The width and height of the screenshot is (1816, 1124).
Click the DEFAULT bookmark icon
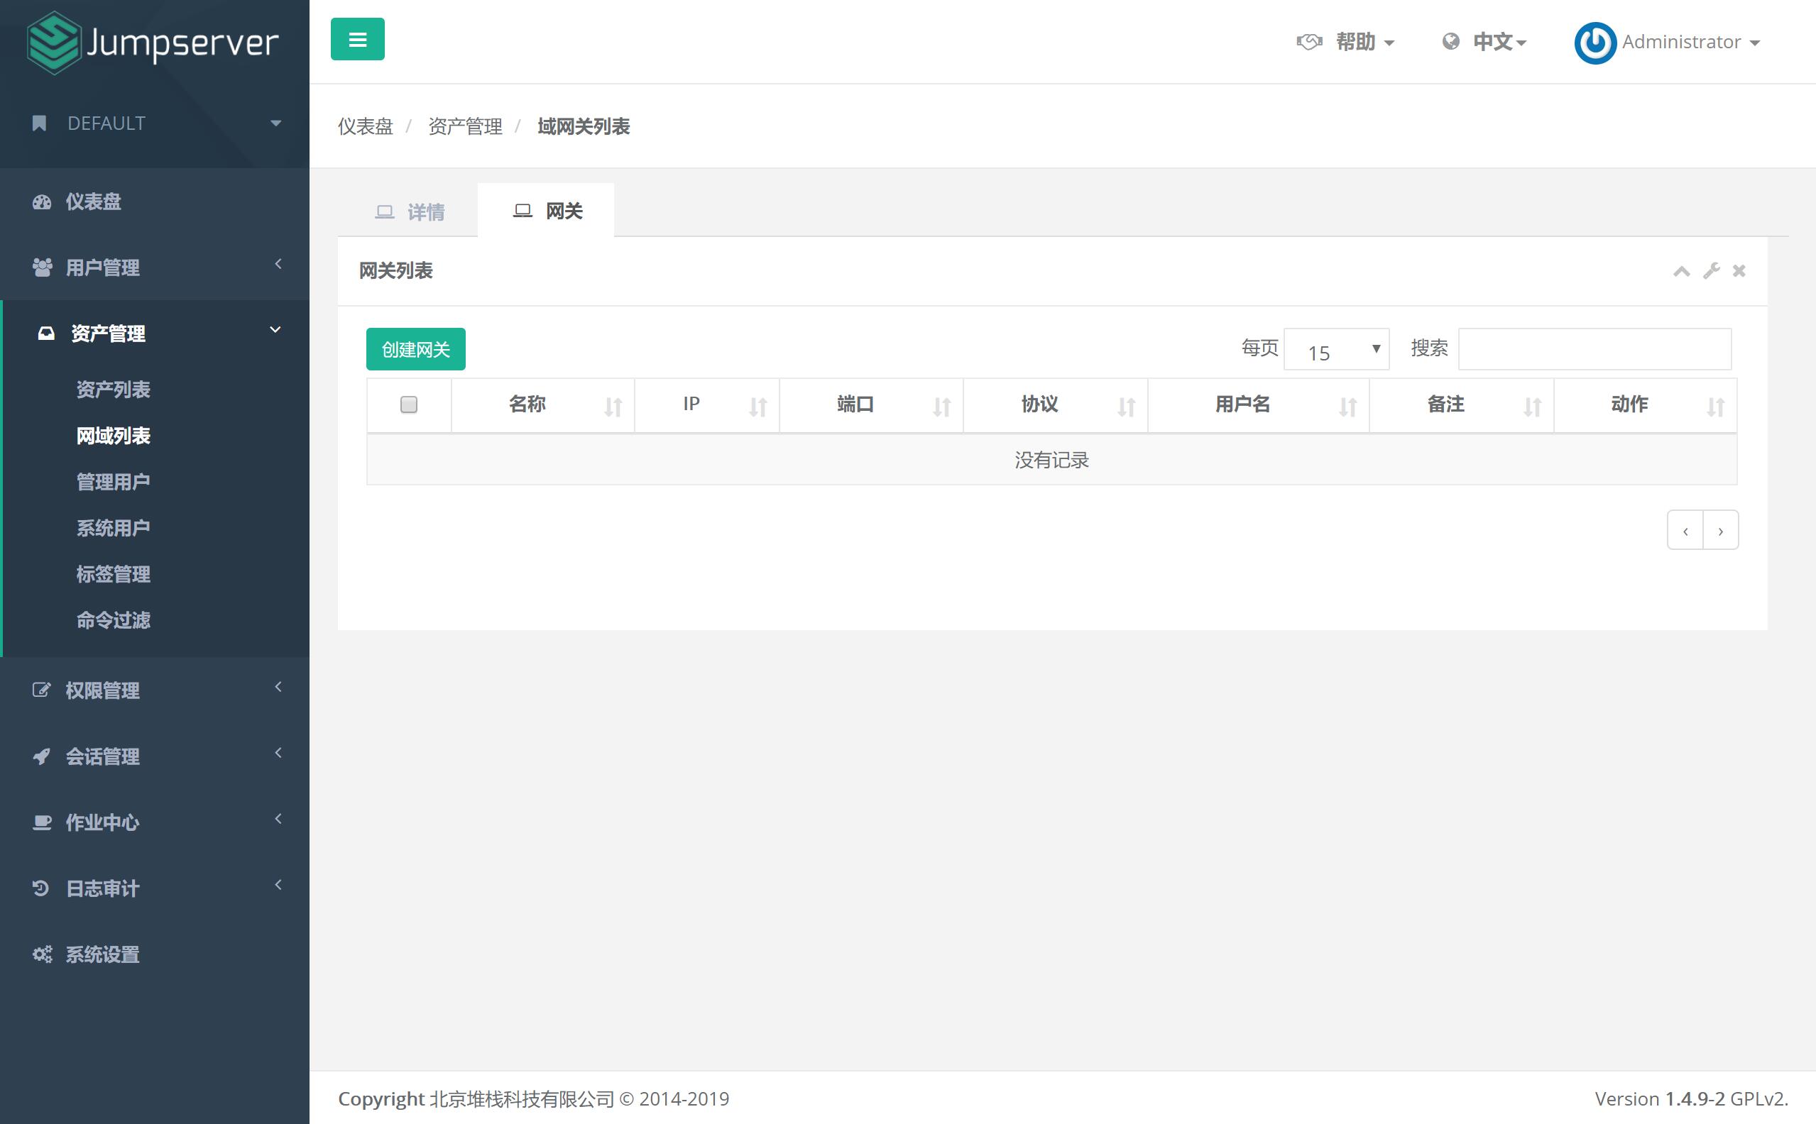pos(40,123)
